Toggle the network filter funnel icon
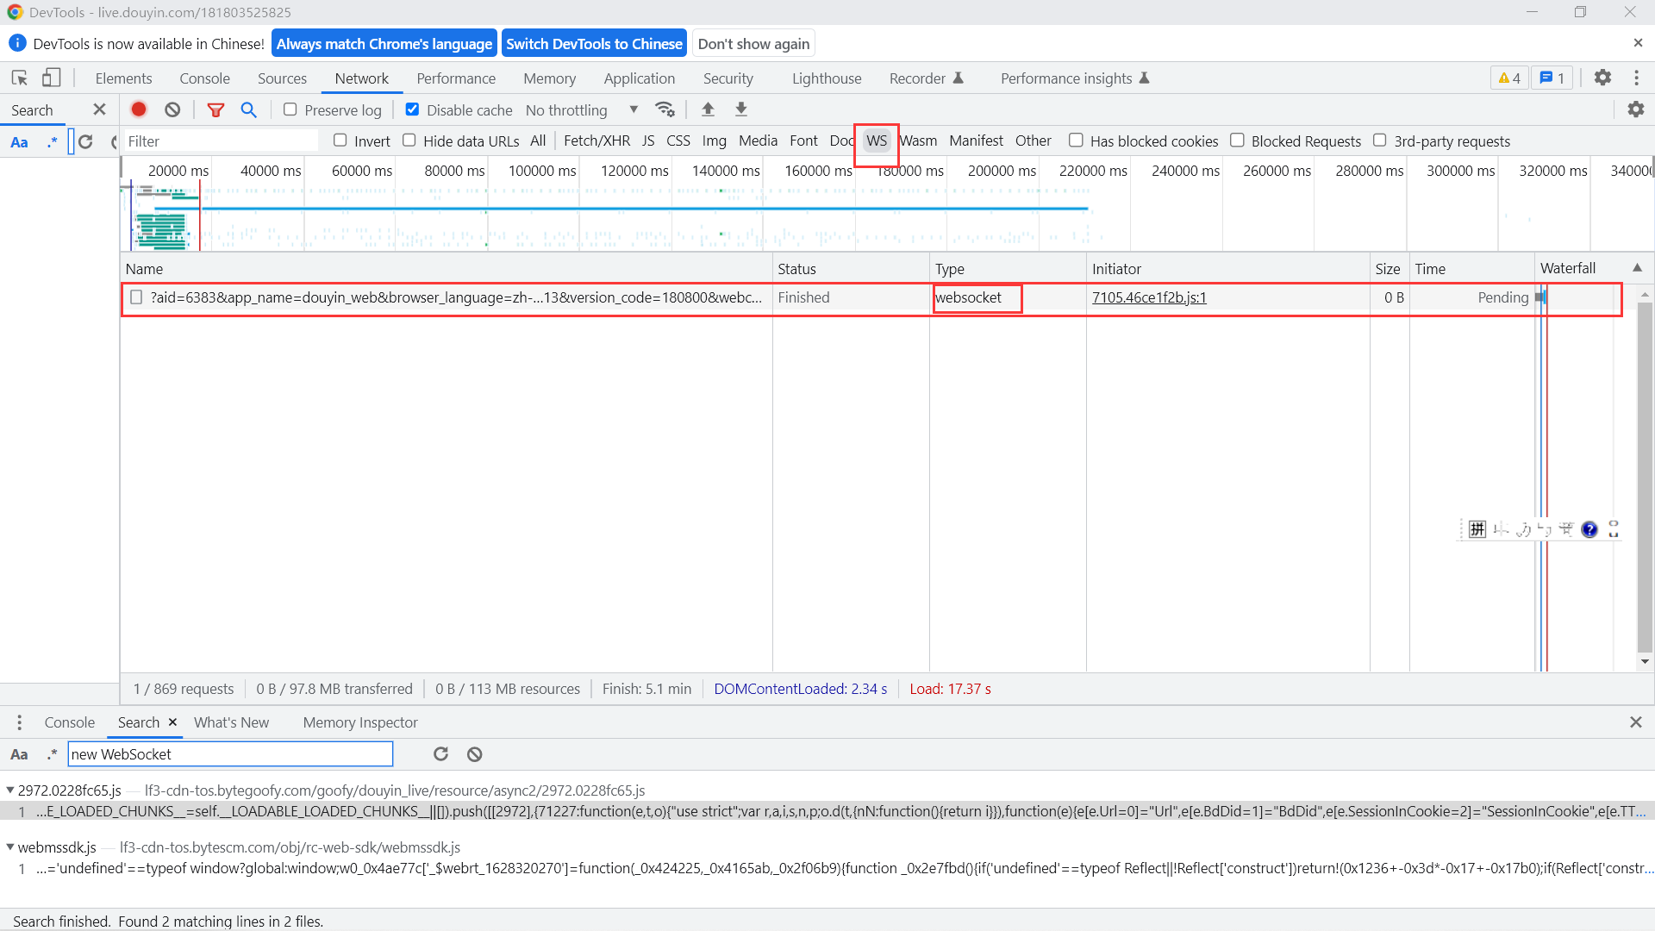Image resolution: width=1655 pixels, height=931 pixels. point(215,109)
